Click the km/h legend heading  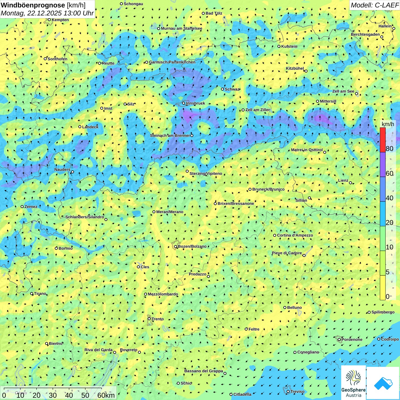[x=388, y=124]
